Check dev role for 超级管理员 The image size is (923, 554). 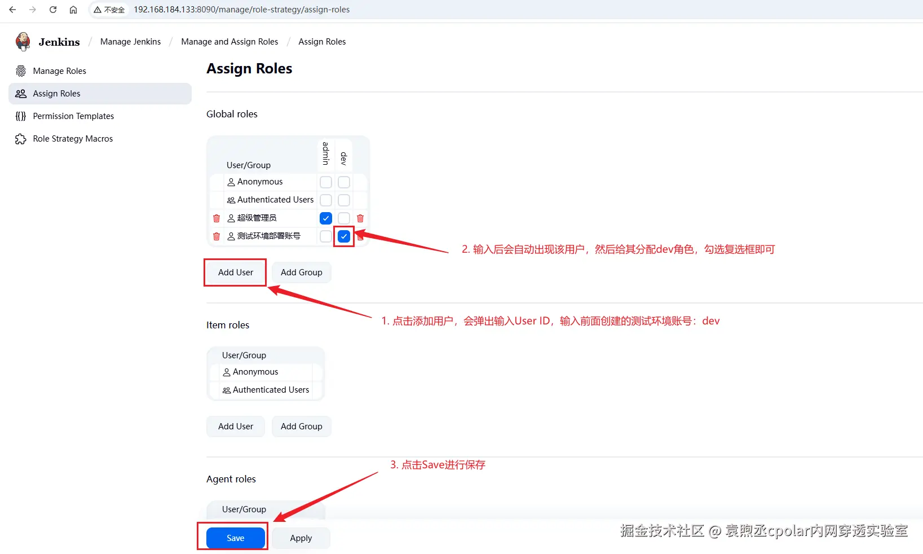(x=344, y=218)
